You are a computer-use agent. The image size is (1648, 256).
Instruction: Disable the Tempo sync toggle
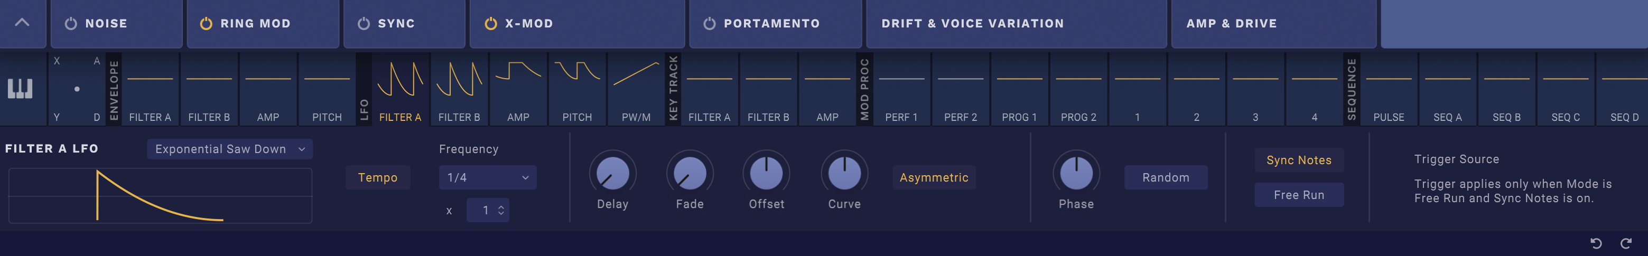point(377,177)
